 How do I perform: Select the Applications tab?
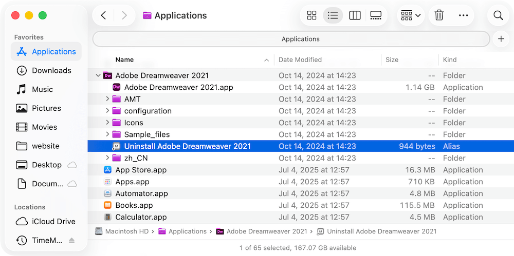click(x=291, y=40)
